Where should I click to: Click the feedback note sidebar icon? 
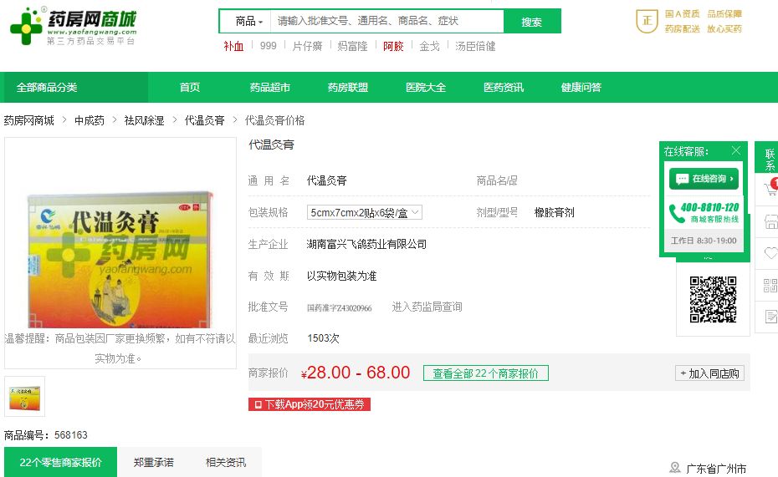tap(771, 316)
